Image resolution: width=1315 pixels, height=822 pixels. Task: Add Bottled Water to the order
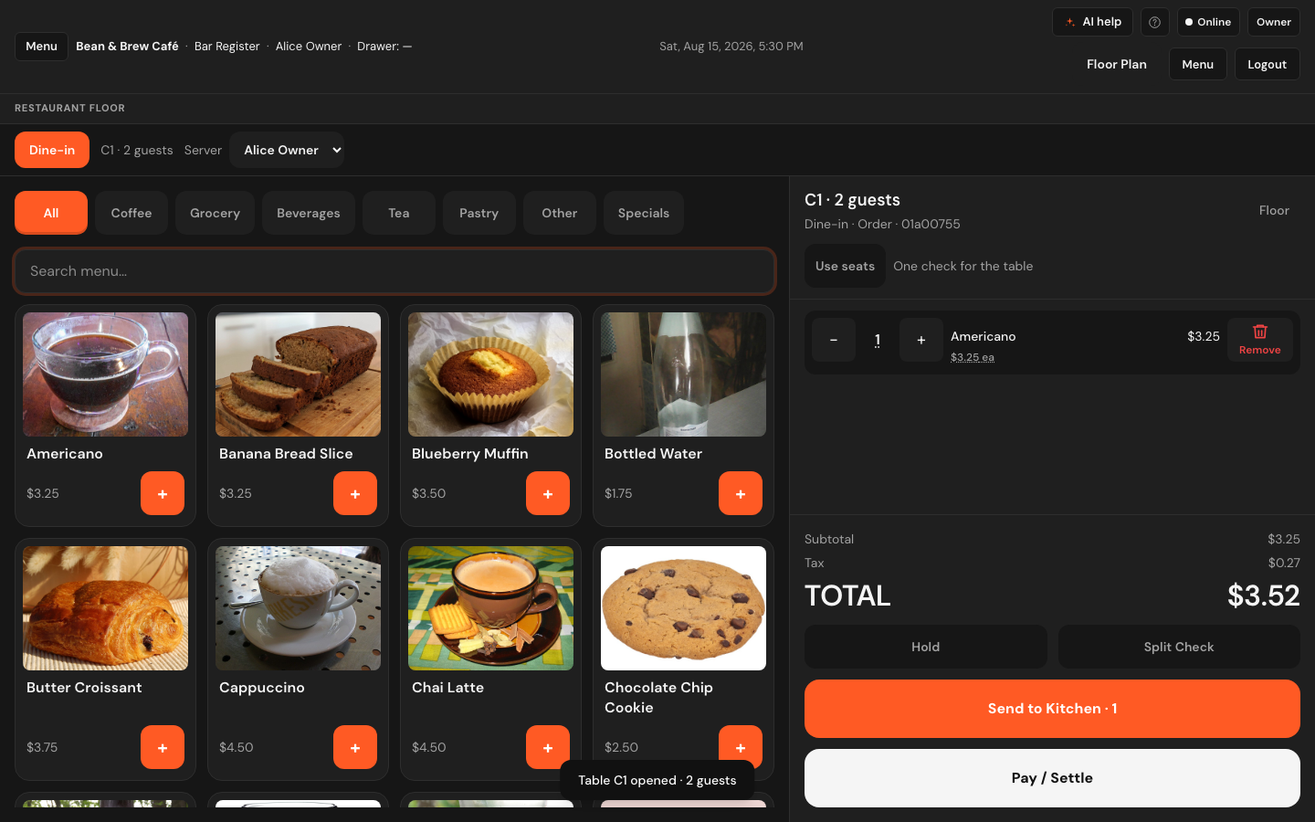[741, 493]
